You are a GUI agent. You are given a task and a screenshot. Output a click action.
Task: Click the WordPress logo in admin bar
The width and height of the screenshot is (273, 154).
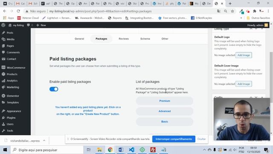3,25
